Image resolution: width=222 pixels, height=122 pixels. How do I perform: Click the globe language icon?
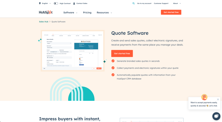pyautogui.click(x=40, y=3)
